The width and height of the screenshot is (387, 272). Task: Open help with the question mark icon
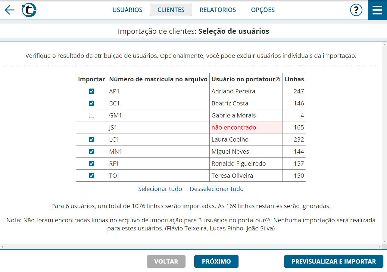[x=356, y=10]
